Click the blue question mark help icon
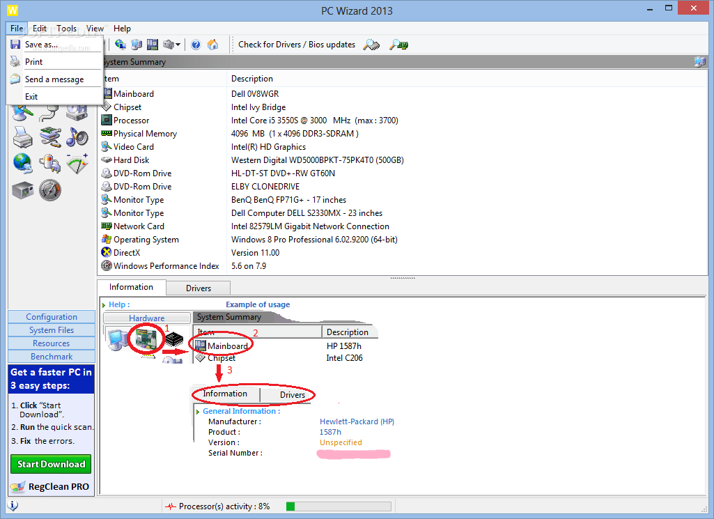Viewport: 714px width, 519px height. 196,45
